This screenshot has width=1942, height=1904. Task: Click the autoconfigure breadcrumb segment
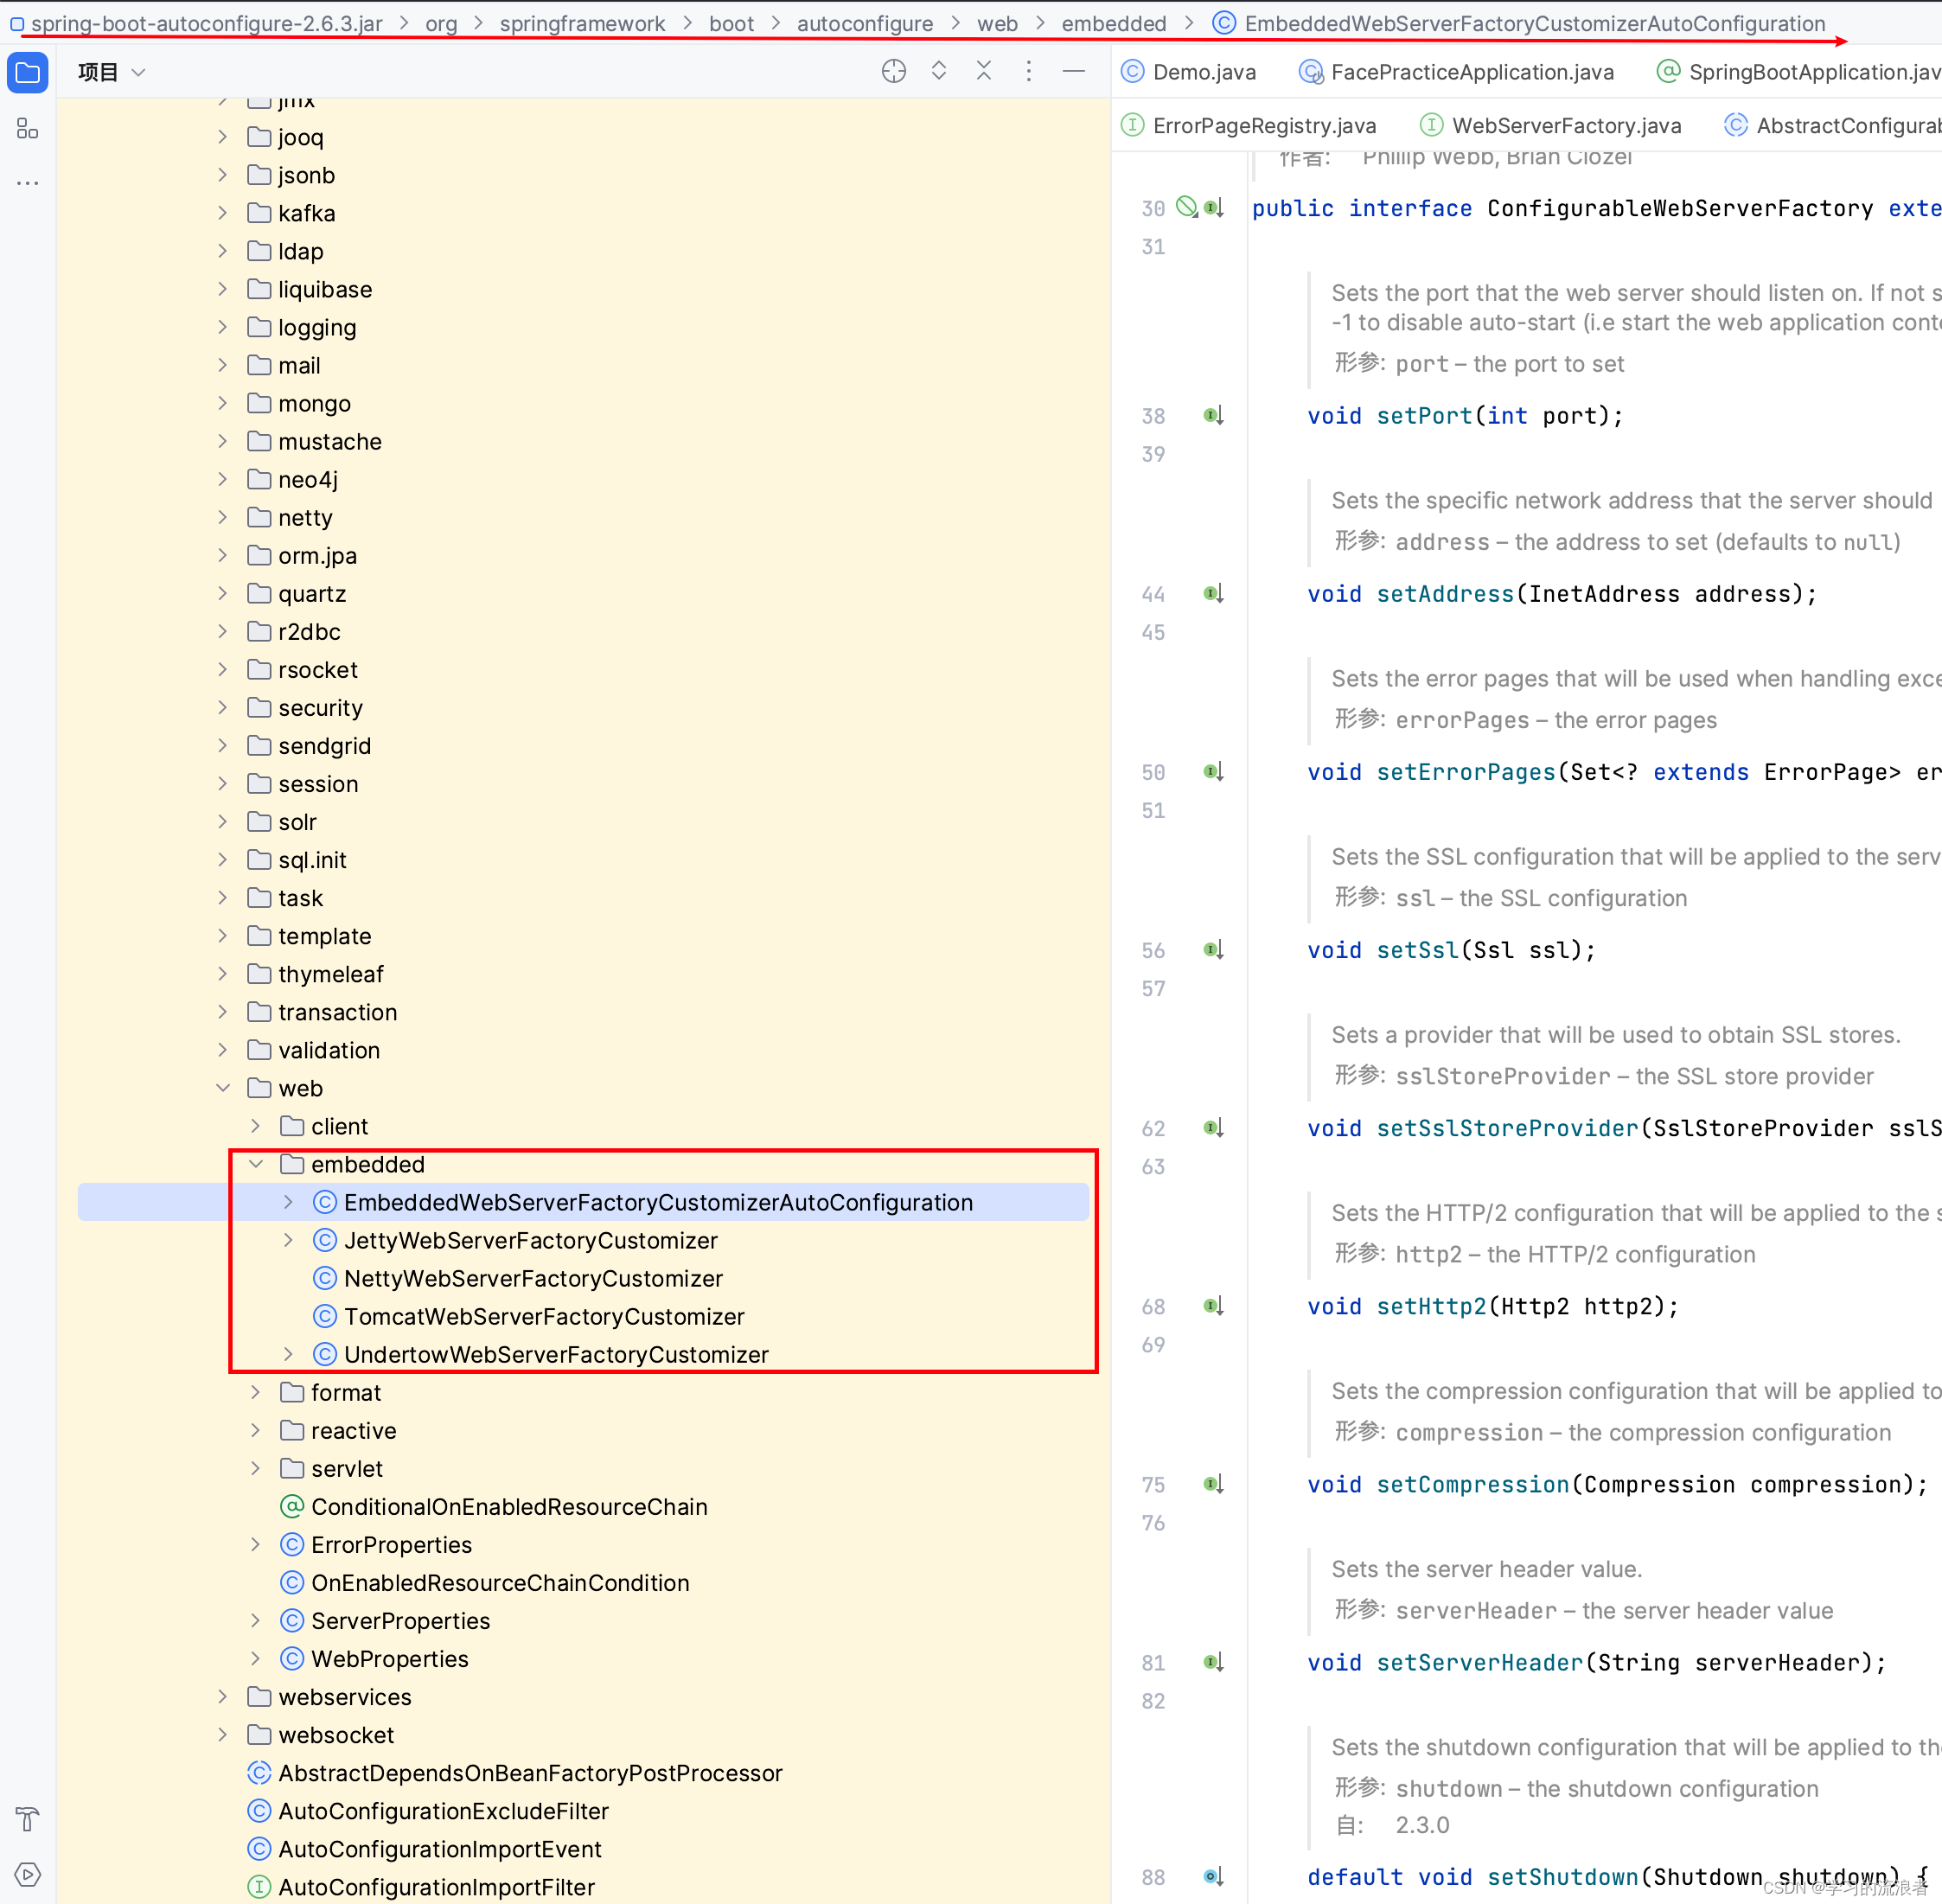(x=865, y=23)
